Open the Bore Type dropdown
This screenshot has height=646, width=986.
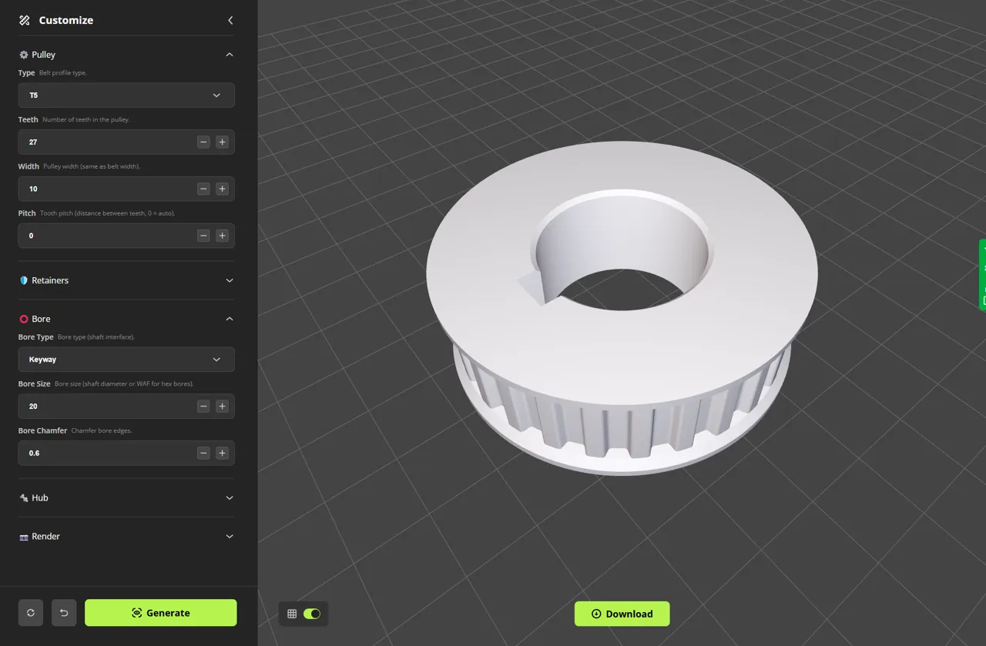[x=126, y=360]
